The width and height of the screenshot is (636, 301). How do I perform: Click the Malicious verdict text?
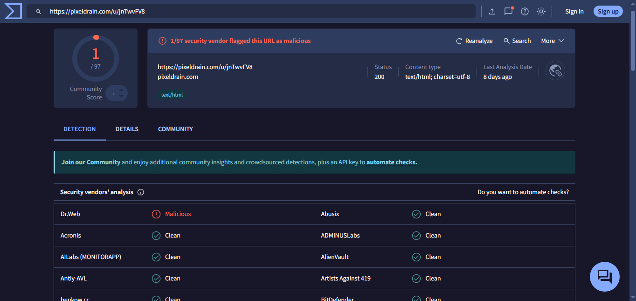pos(178,214)
